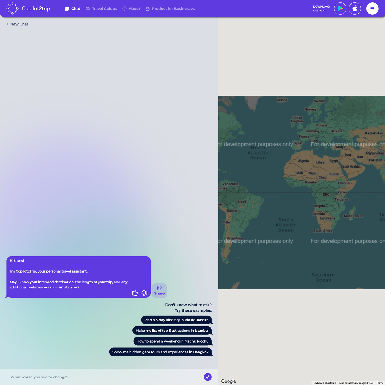Click the thumbs up icon
This screenshot has height=385, width=385.
coord(135,293)
